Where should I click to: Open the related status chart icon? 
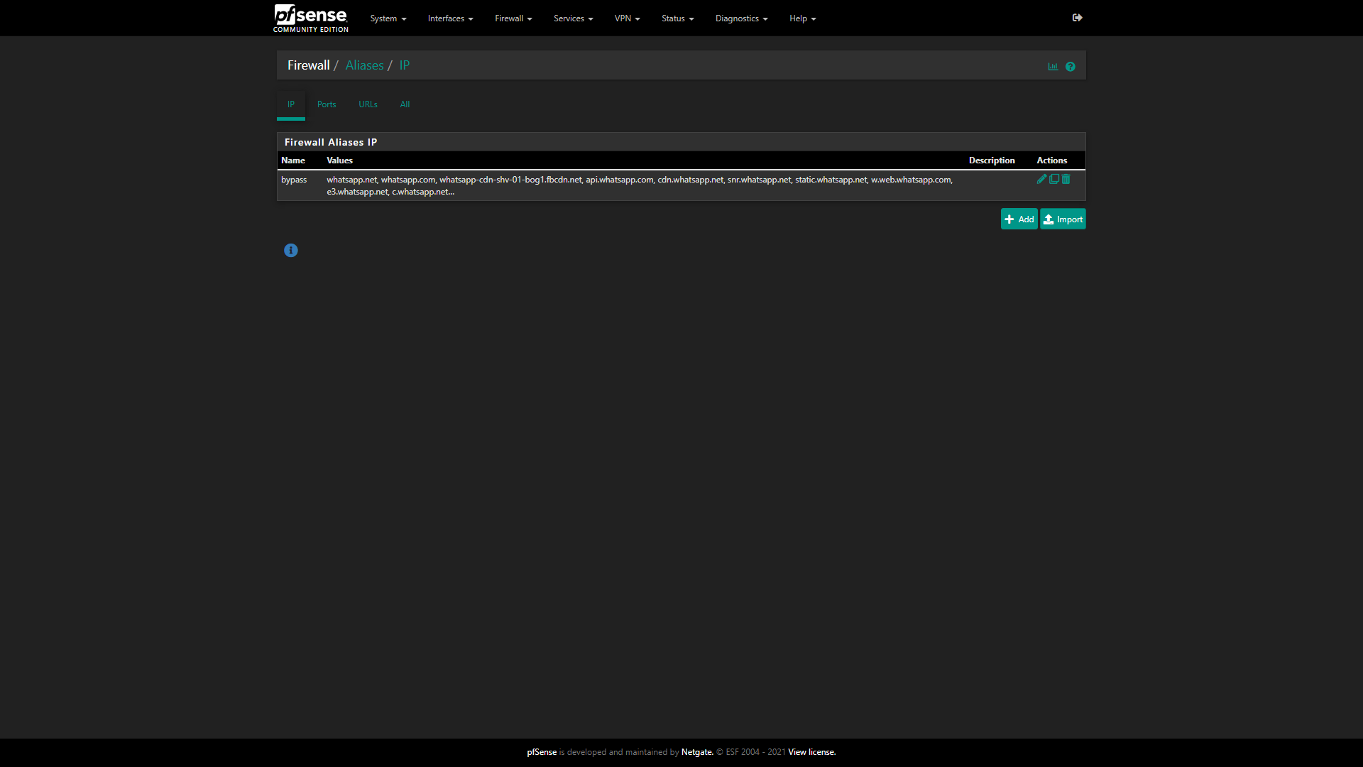pyautogui.click(x=1053, y=66)
